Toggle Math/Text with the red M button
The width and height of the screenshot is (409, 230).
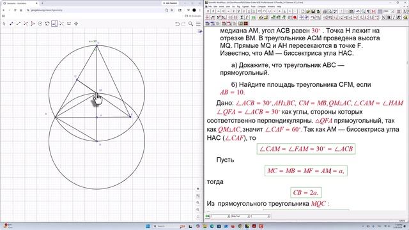click(x=373, y=11)
